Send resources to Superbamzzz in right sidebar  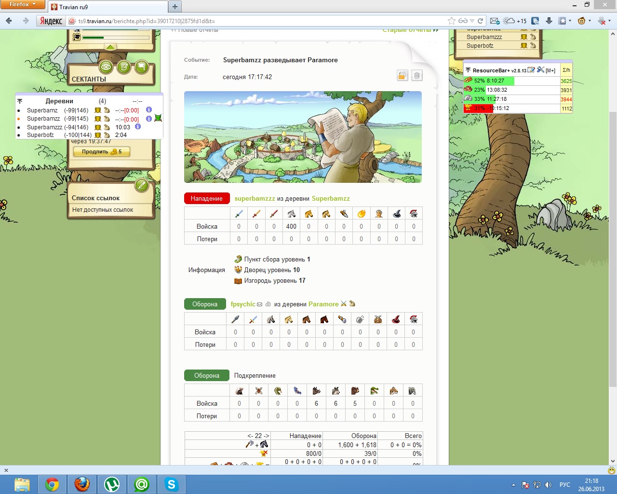tap(533, 37)
